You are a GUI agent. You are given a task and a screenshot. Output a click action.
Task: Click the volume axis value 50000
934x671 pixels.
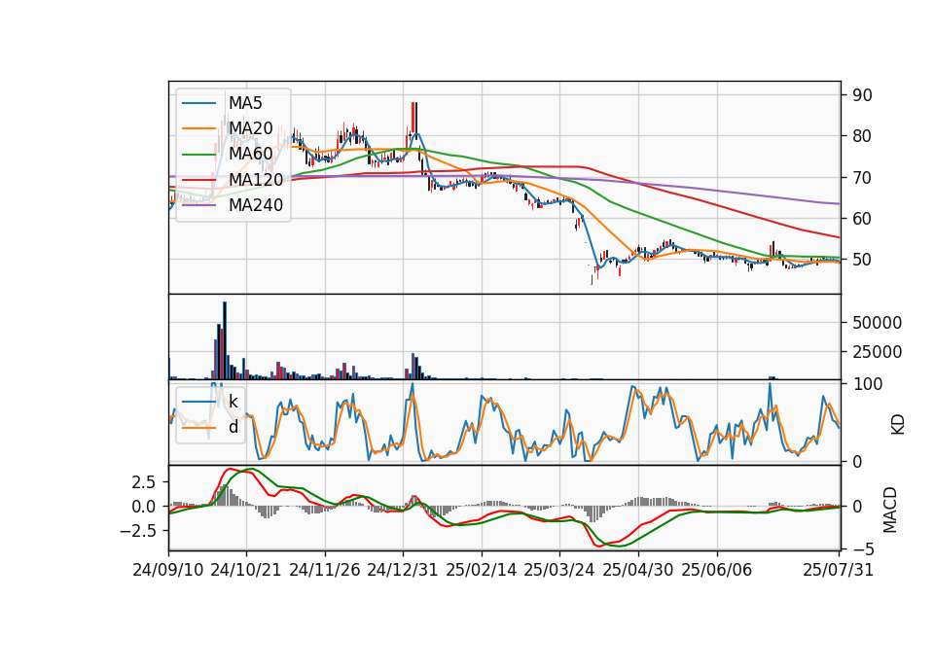pos(878,323)
